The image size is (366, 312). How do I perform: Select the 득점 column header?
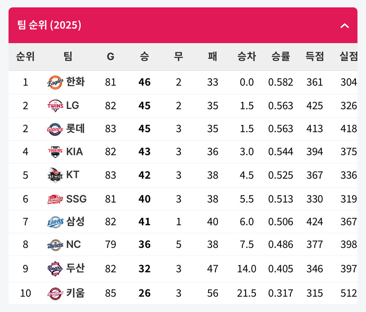315,57
